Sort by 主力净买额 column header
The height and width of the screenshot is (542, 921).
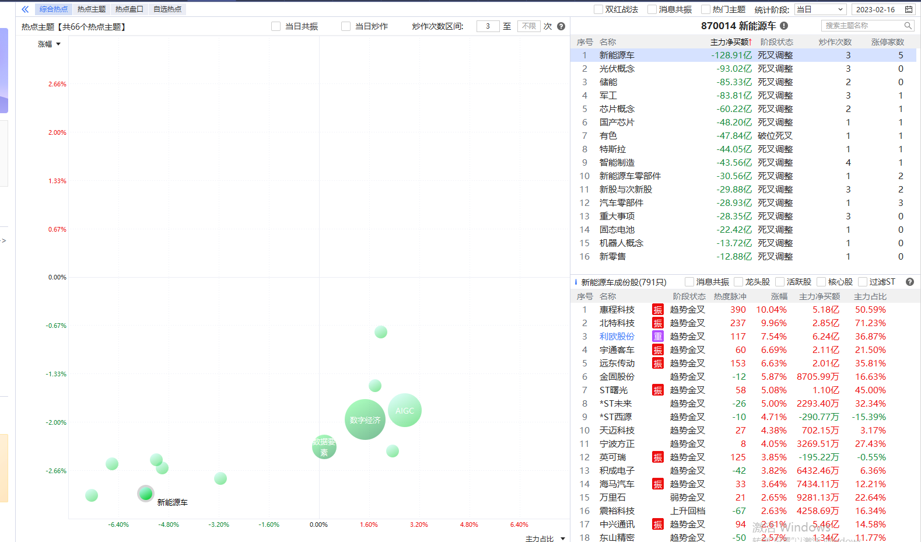tap(731, 42)
